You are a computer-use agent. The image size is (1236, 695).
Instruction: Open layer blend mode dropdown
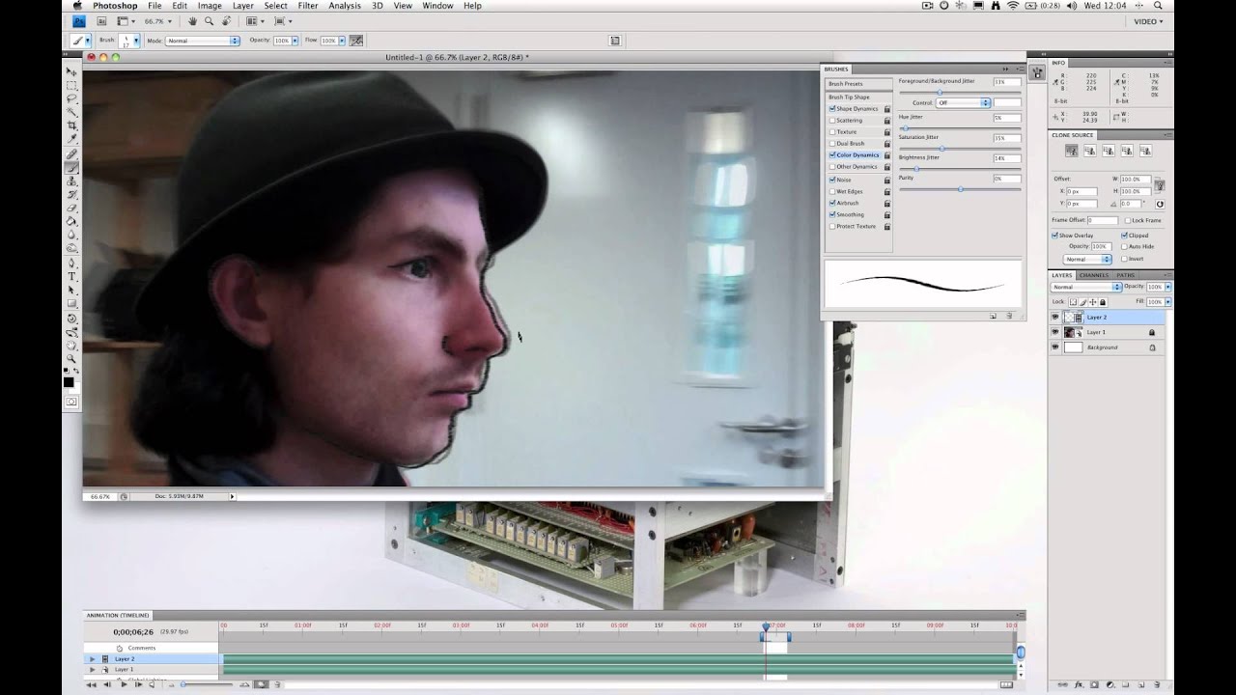1086,287
